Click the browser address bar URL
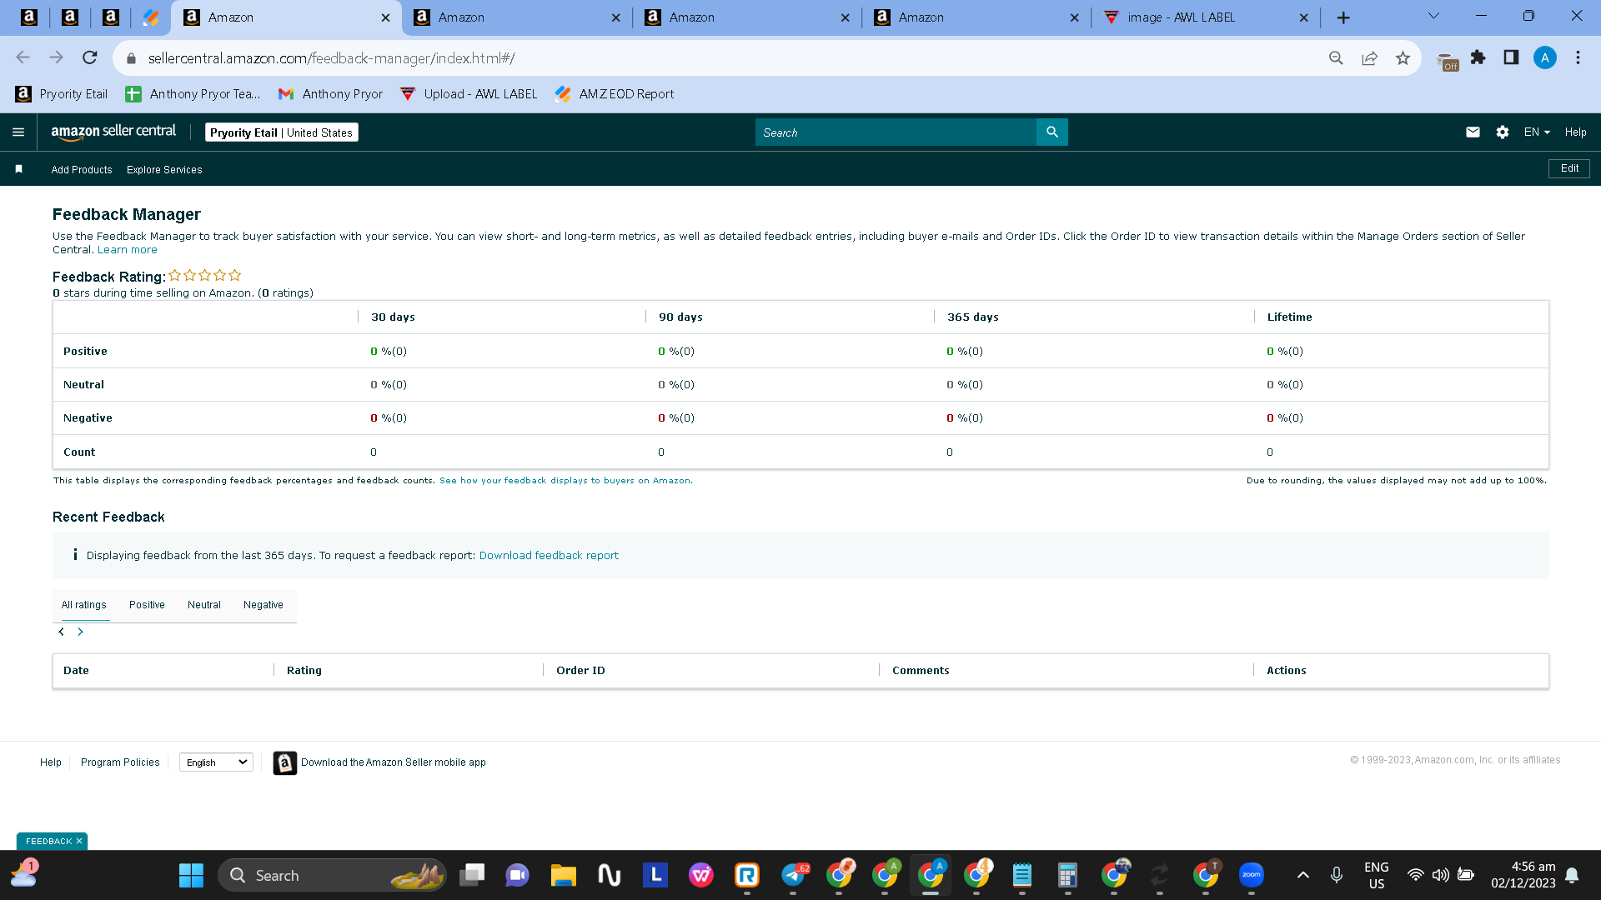 click(332, 58)
